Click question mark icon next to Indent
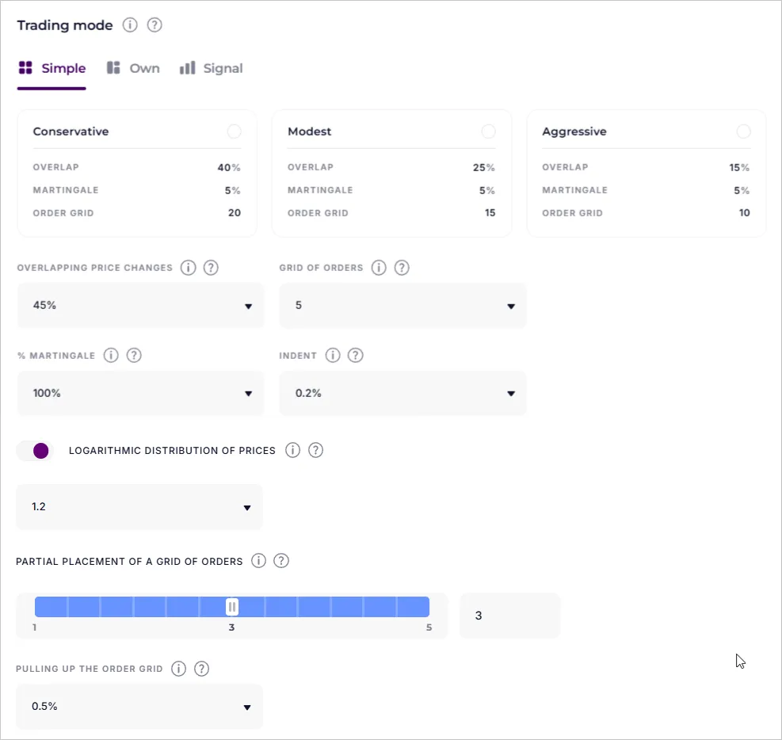Screen dimensions: 782x740 pyautogui.click(x=356, y=356)
